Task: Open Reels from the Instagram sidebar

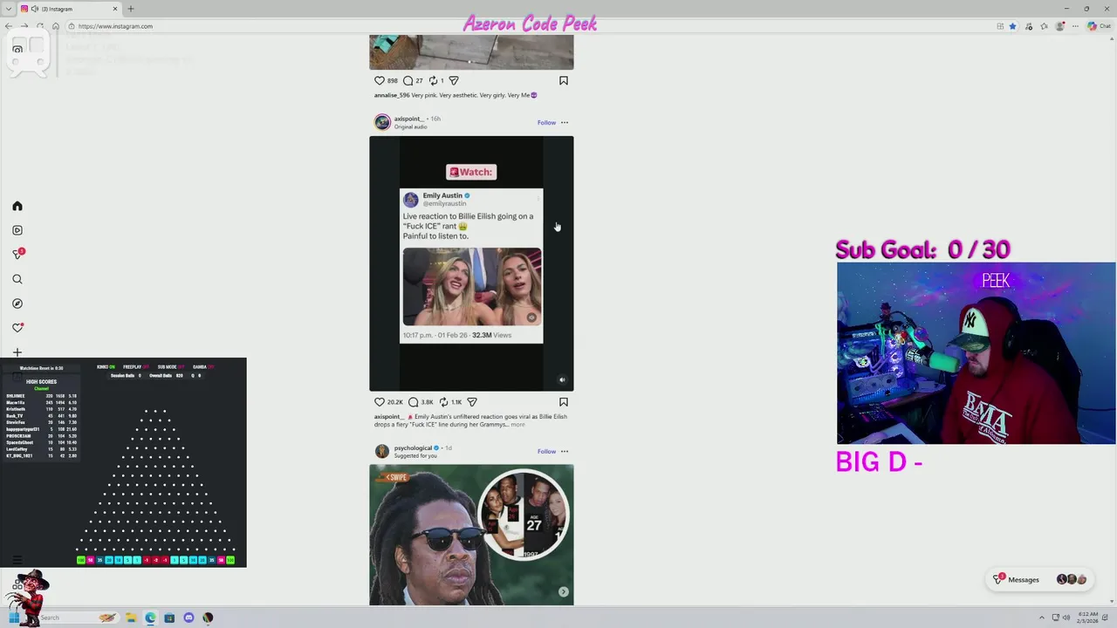Action: [x=17, y=230]
